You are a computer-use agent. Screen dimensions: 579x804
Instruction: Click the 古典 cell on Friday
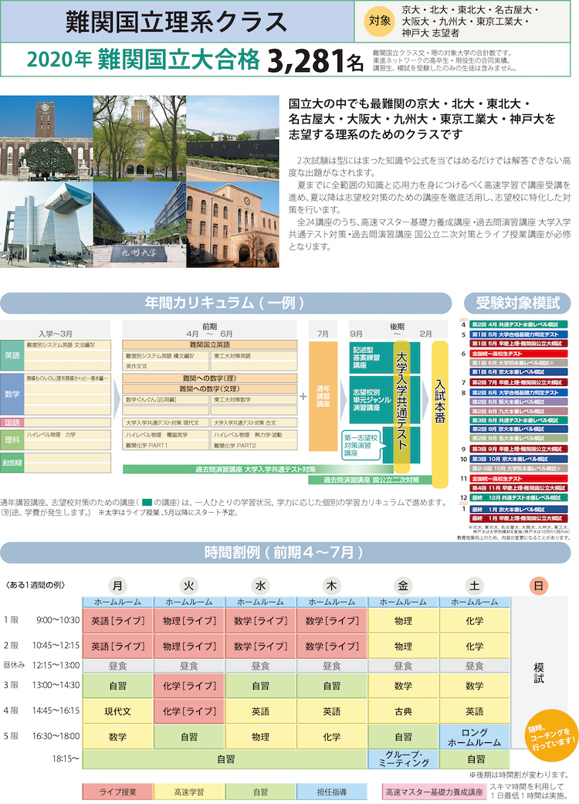coord(403,711)
